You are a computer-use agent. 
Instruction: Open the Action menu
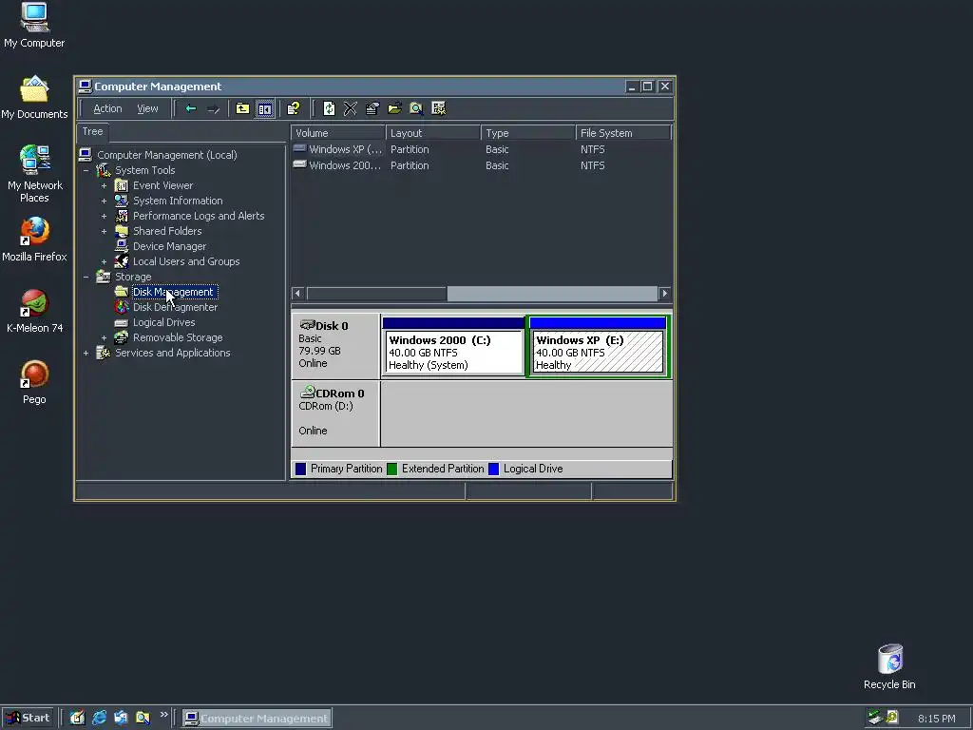click(107, 108)
